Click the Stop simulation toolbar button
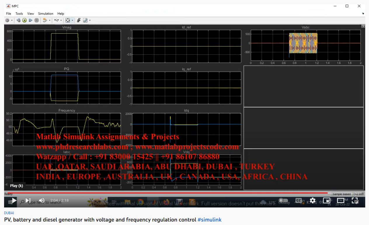Image resolution: width=369 pixels, height=225 pixels. 36,20
